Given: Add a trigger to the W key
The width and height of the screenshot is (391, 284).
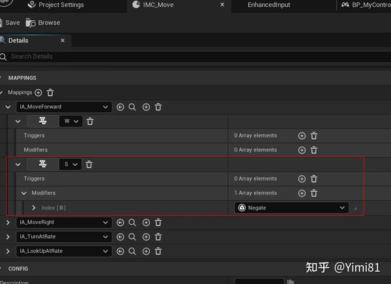Looking at the screenshot, I should pyautogui.click(x=302, y=136).
